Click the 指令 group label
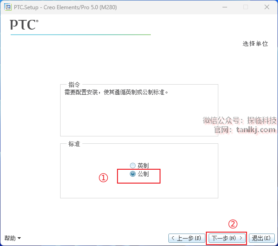This screenshot has width=278, height=246. pos(74,85)
